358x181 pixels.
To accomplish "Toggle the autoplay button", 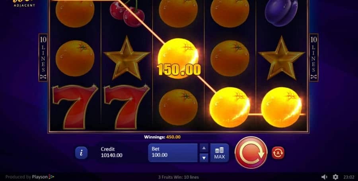I will pos(278,153).
